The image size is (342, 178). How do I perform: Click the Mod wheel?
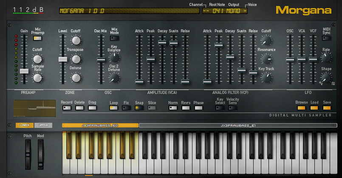(40, 155)
